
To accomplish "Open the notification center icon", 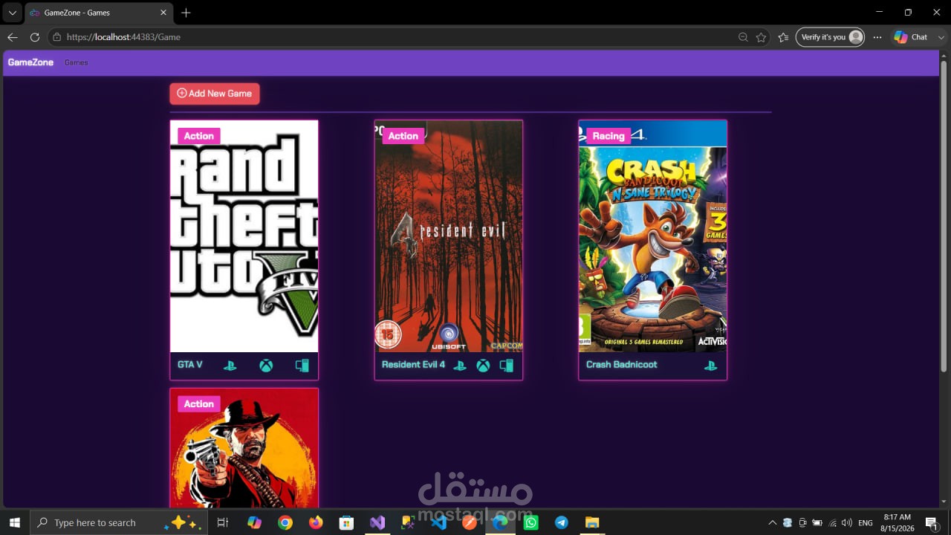I will point(932,522).
